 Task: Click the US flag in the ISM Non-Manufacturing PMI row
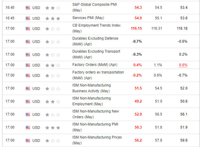tap(28, 127)
